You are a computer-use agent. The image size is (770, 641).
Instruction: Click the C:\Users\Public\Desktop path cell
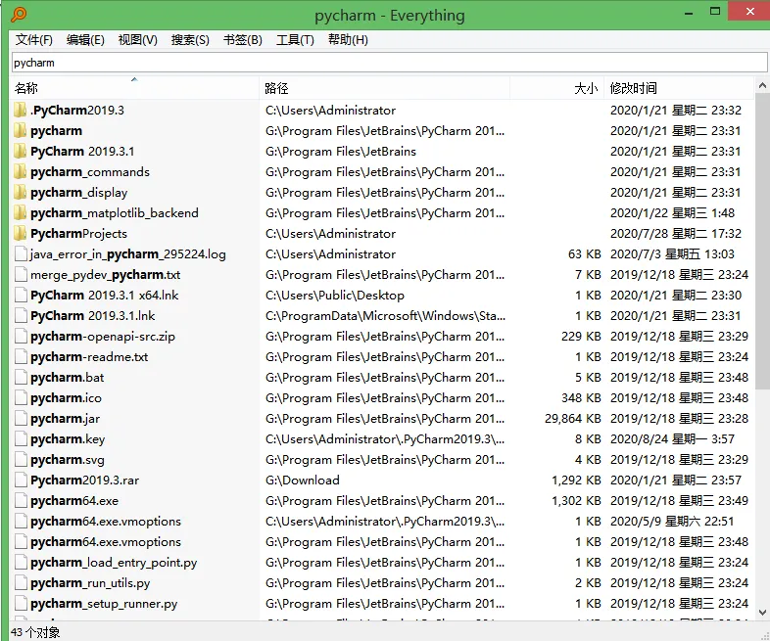(x=335, y=296)
